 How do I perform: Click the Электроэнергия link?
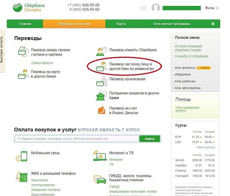43,185
